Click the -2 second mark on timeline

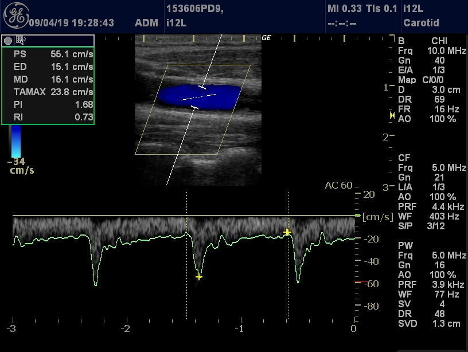126,328
